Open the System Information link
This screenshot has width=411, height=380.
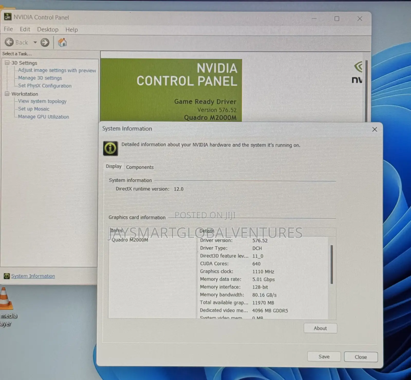click(33, 276)
